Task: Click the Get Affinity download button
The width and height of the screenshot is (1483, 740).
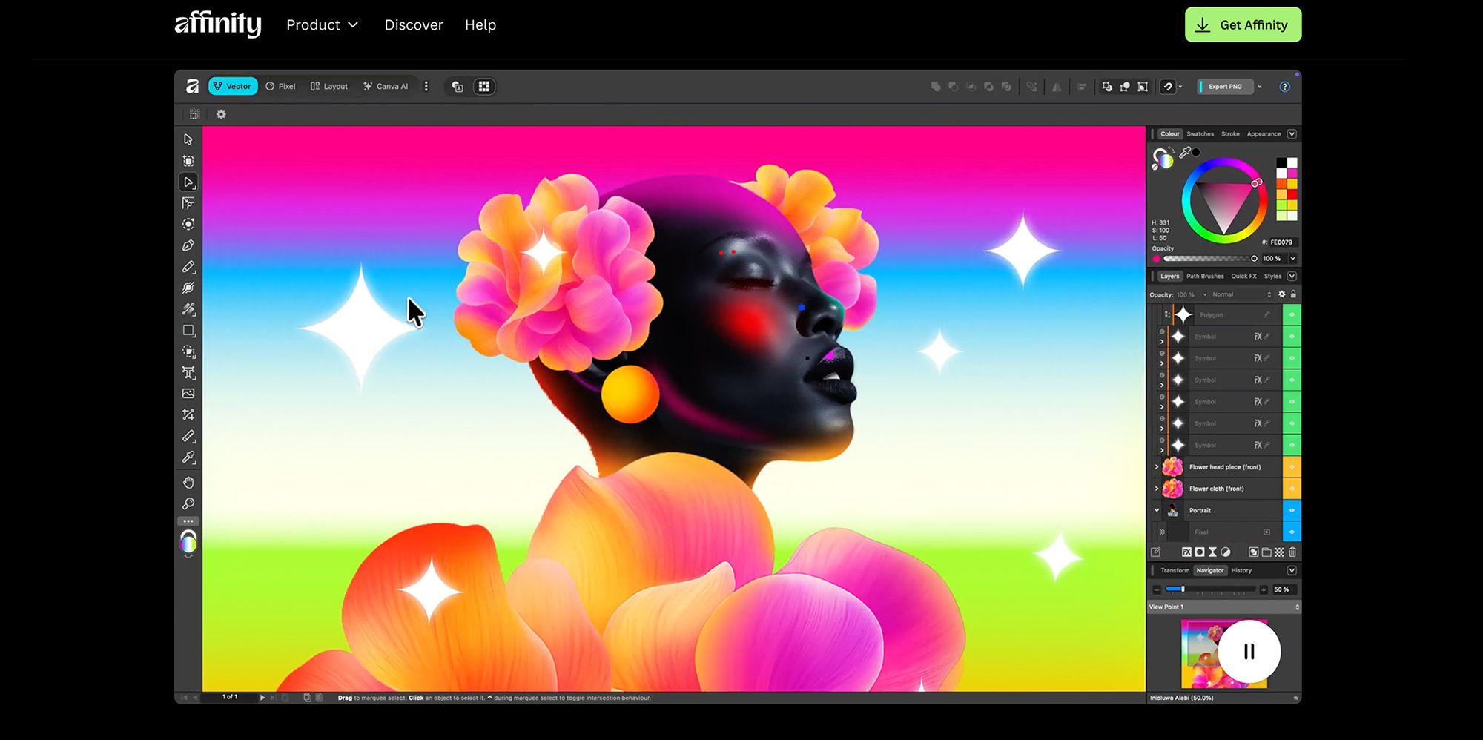Action: [1243, 24]
